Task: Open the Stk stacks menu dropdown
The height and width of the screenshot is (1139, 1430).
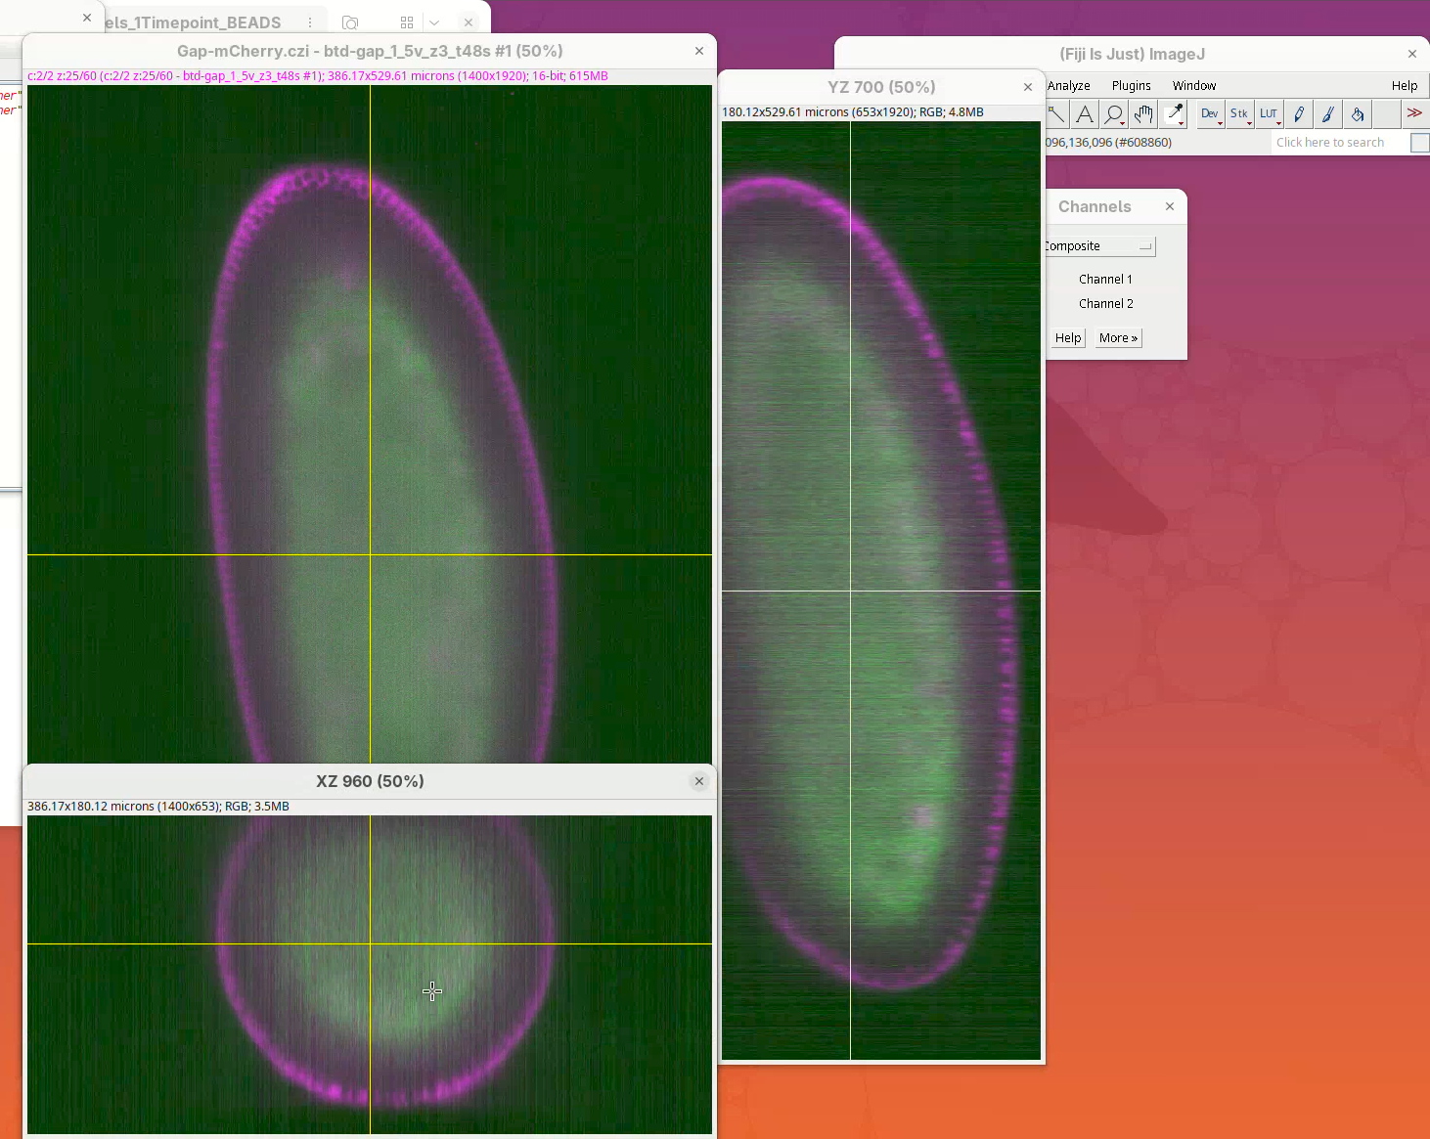Action: (1239, 114)
